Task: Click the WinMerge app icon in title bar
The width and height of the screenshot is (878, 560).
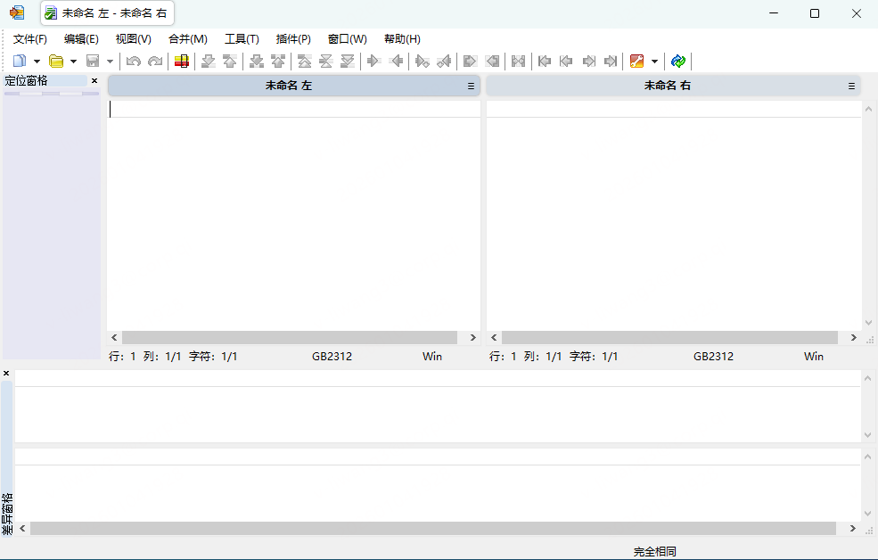Action: click(17, 12)
